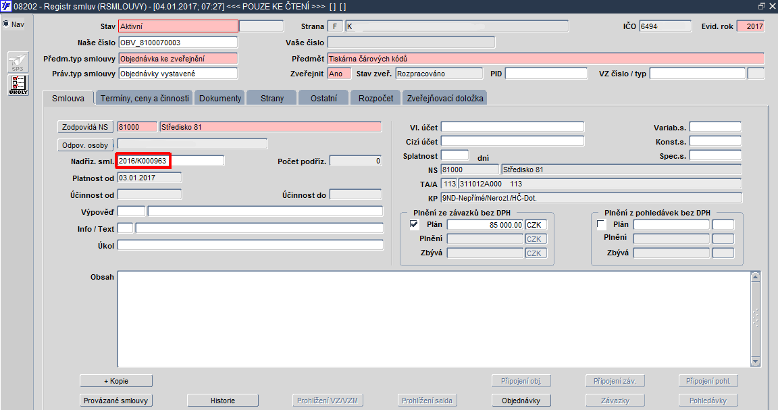Image resolution: width=778 pixels, height=410 pixels.
Task: Click scrollbar down arrow in Obsah box
Action: (756, 362)
